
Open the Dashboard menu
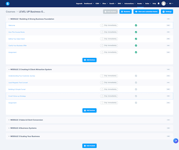tap(89, 3)
